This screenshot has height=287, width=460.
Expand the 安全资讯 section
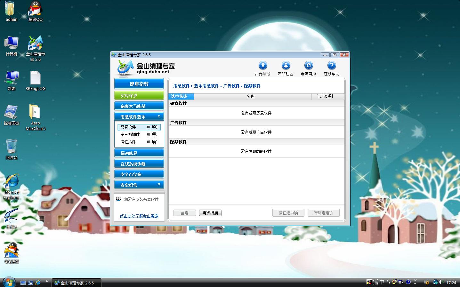pyautogui.click(x=159, y=185)
